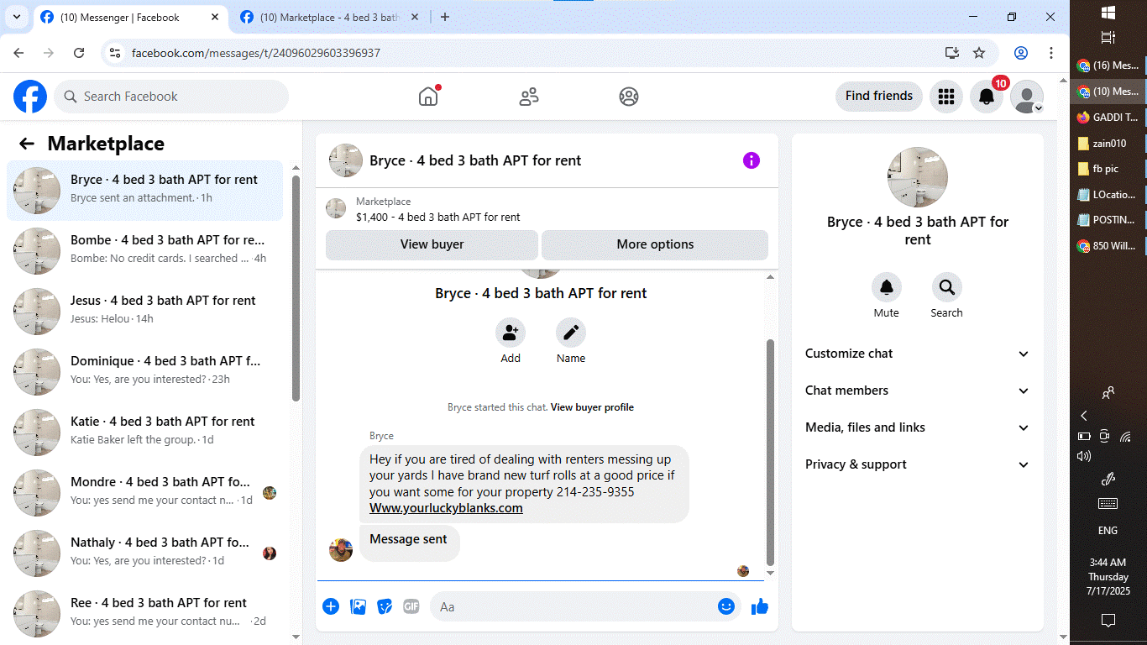The image size is (1147, 645).
Task: Open the GADDI Firefox taskbar item
Action: [1108, 118]
